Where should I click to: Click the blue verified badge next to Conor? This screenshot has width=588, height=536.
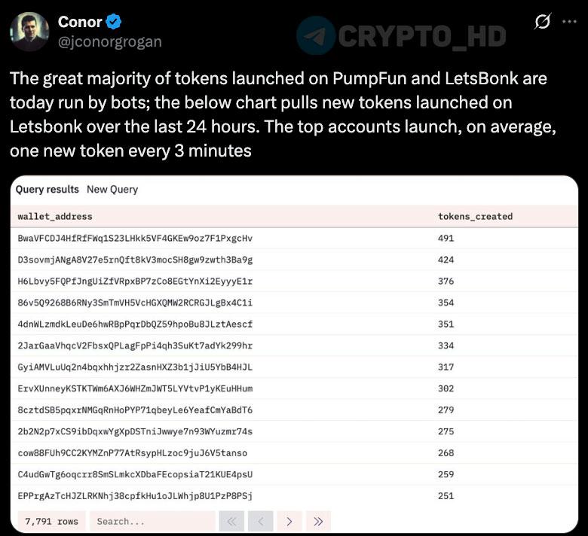pyautogui.click(x=114, y=22)
